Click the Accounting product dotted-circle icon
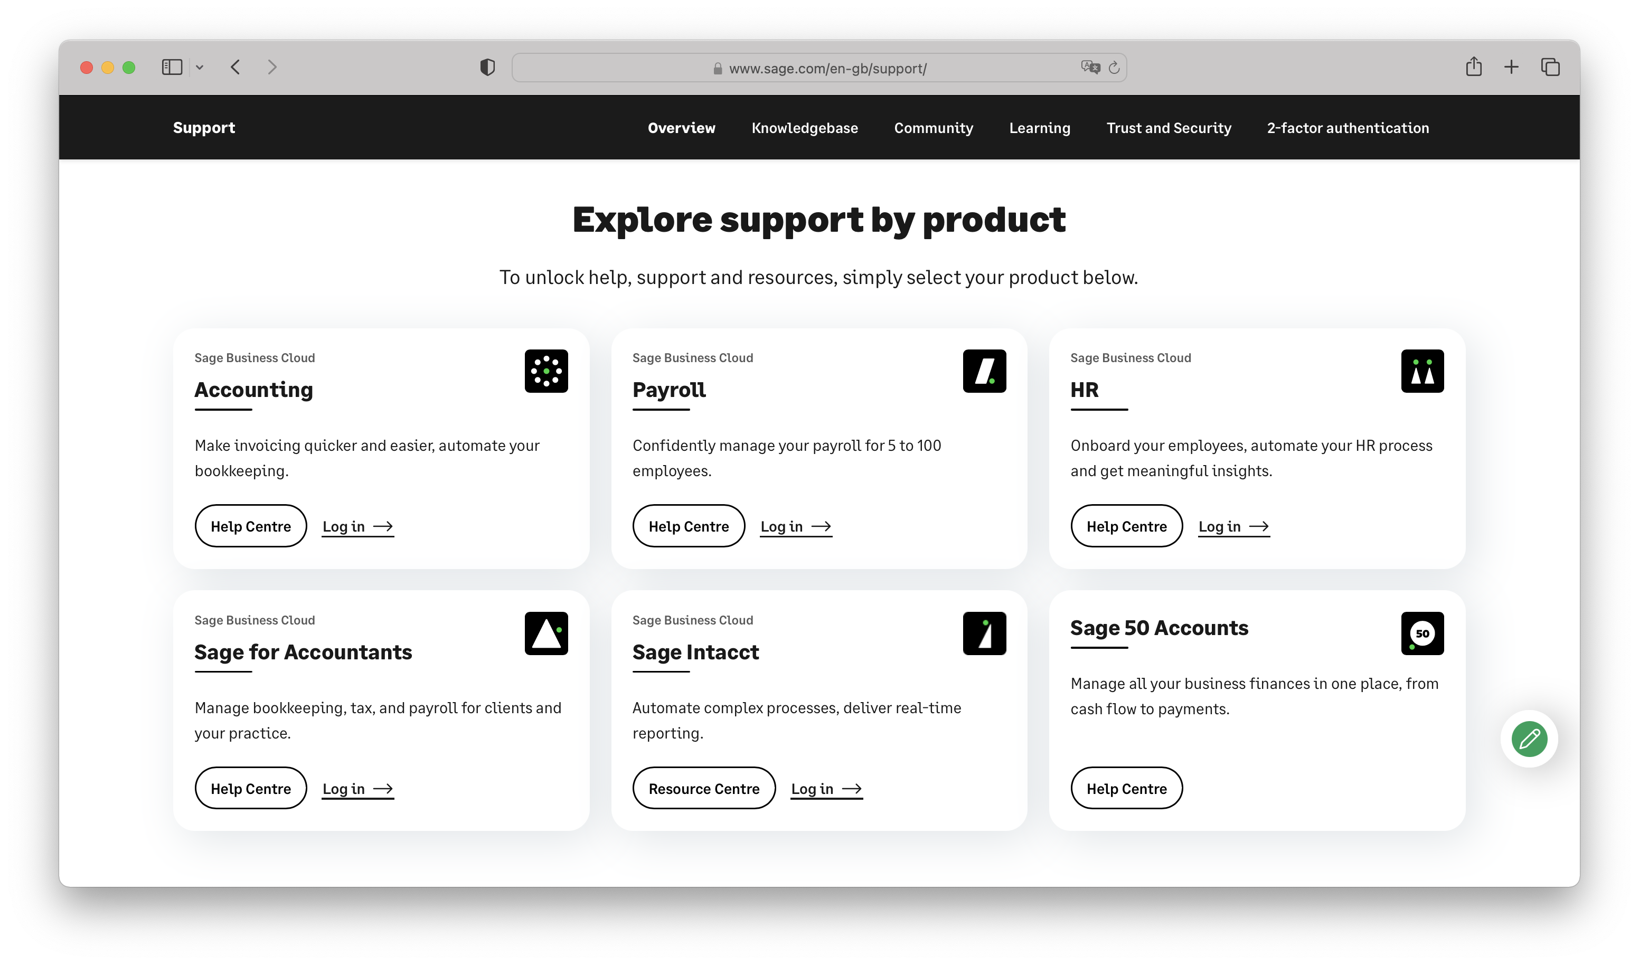 pos(545,371)
